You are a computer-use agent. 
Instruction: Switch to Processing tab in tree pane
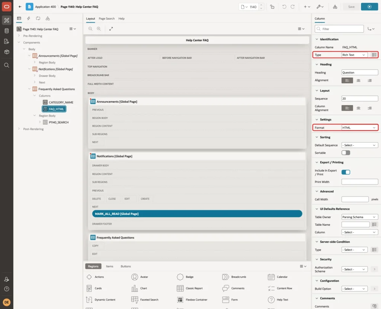click(38, 19)
